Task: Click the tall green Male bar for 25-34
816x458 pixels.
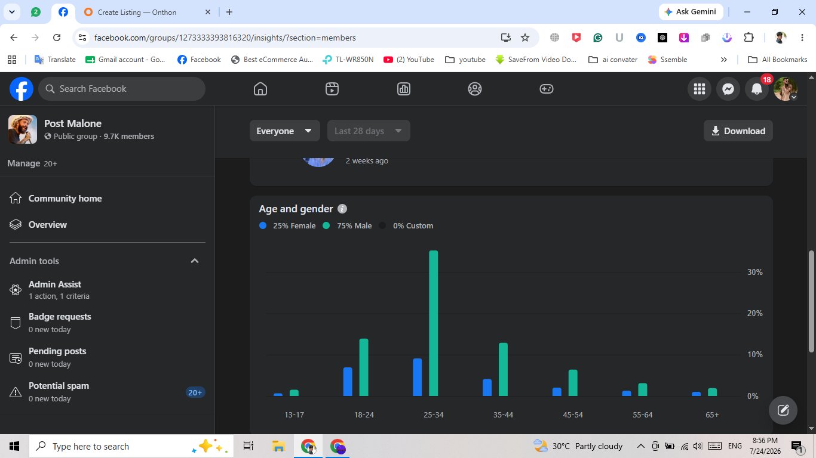Action: pos(434,323)
